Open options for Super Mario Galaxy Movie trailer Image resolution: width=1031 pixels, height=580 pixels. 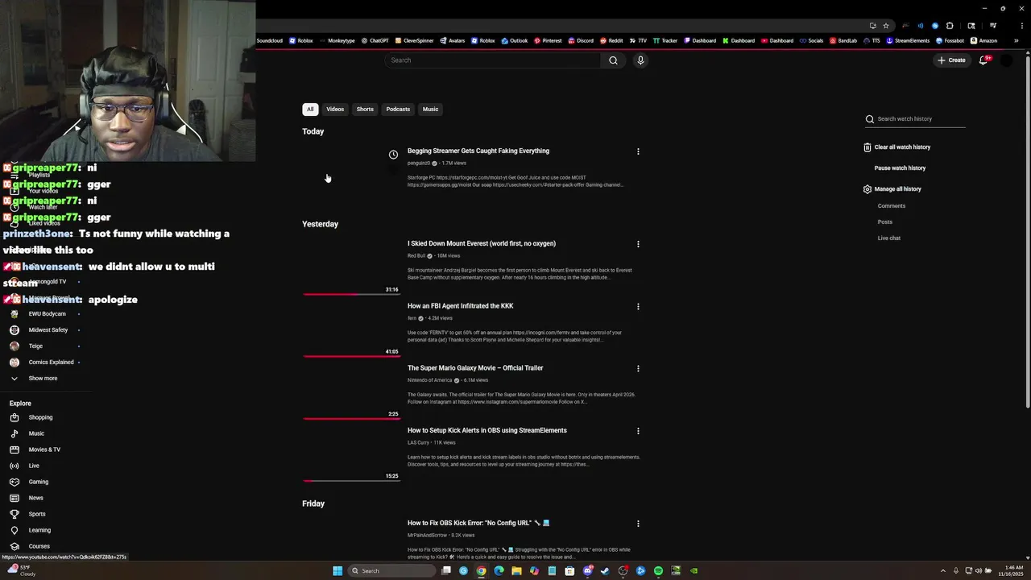click(x=638, y=368)
